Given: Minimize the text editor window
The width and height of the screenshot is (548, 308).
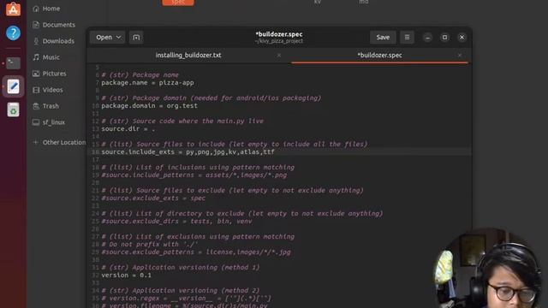Looking at the screenshot, I should pyautogui.click(x=427, y=38).
